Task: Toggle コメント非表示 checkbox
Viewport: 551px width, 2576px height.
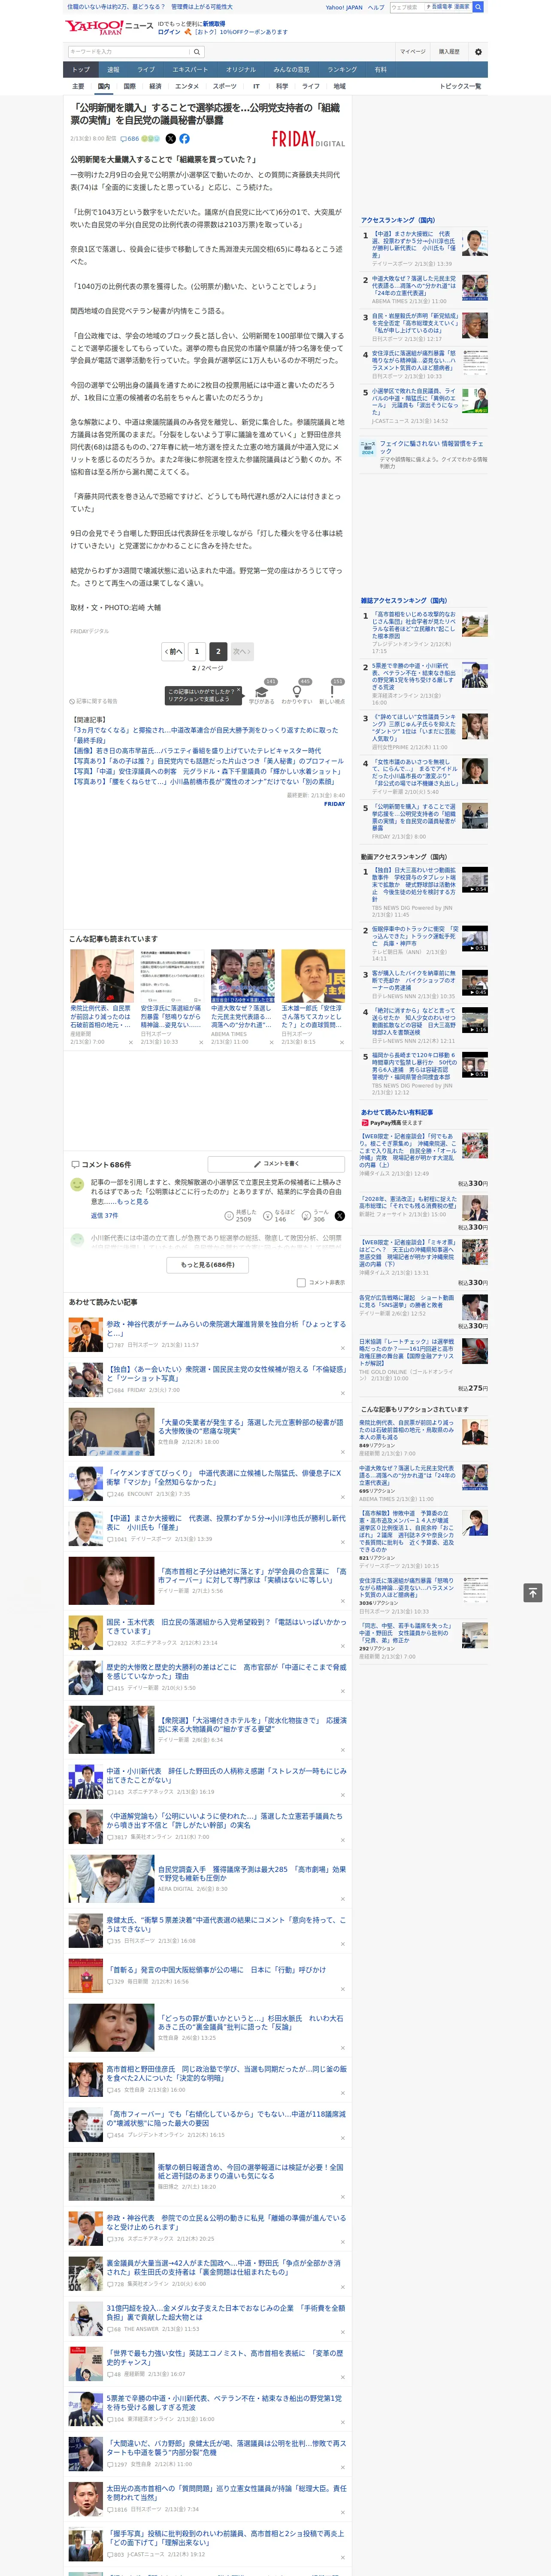Action: (301, 1282)
